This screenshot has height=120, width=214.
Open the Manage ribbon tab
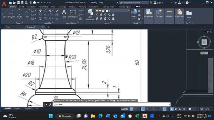click(x=62, y=7)
